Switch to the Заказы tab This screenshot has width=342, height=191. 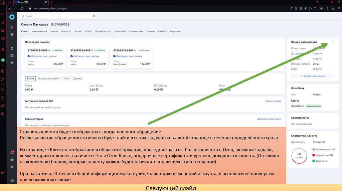click(54, 32)
